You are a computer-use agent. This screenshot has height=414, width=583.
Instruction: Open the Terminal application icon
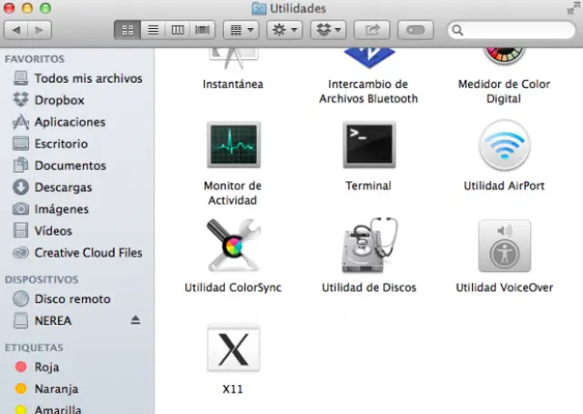pos(368,146)
